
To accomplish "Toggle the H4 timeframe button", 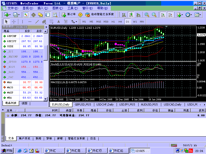I will pyautogui.click(x=120, y=22).
